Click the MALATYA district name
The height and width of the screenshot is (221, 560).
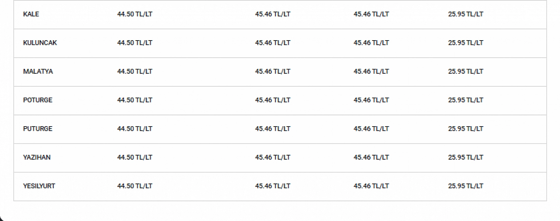coord(38,71)
